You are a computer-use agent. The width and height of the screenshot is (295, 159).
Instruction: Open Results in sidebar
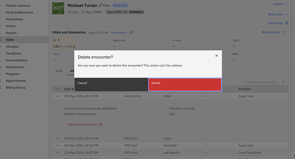click(11, 33)
